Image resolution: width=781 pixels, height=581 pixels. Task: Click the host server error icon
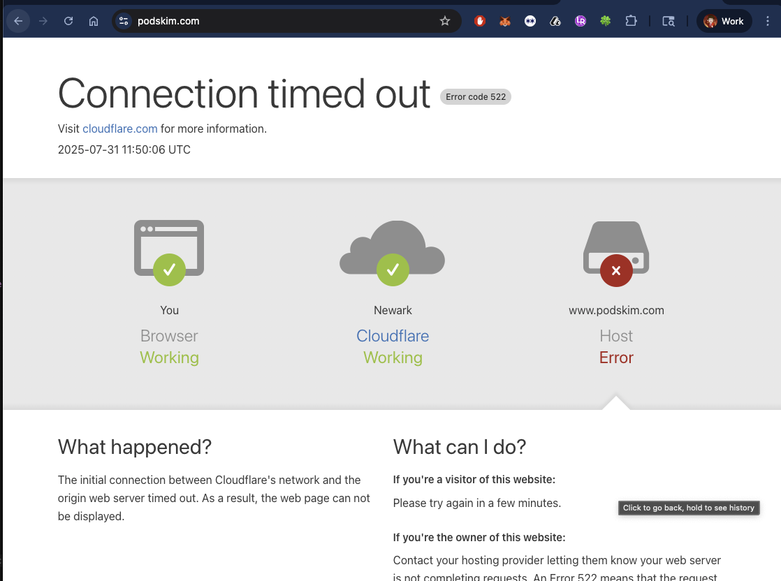616,253
